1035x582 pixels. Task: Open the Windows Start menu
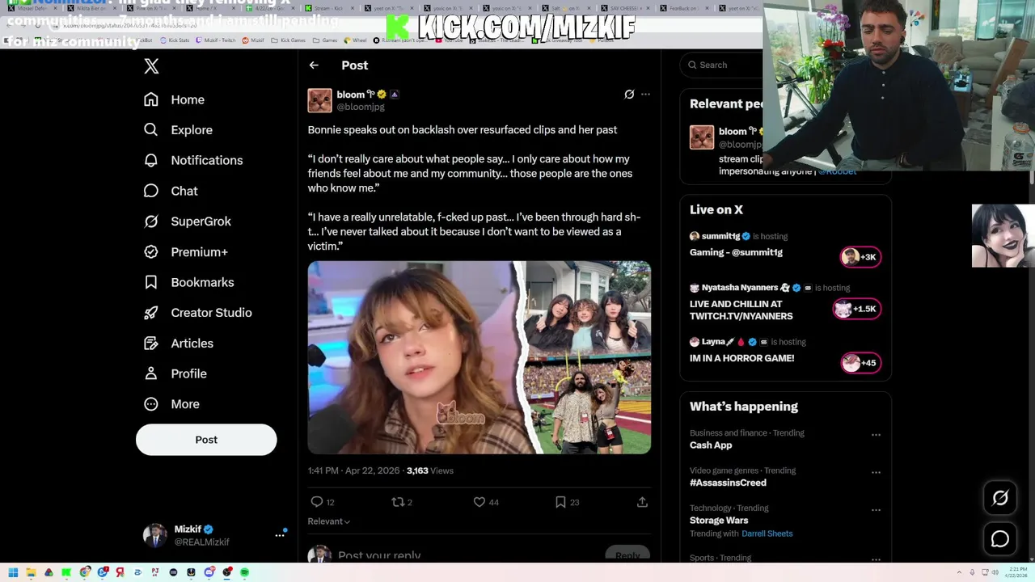tap(13, 572)
